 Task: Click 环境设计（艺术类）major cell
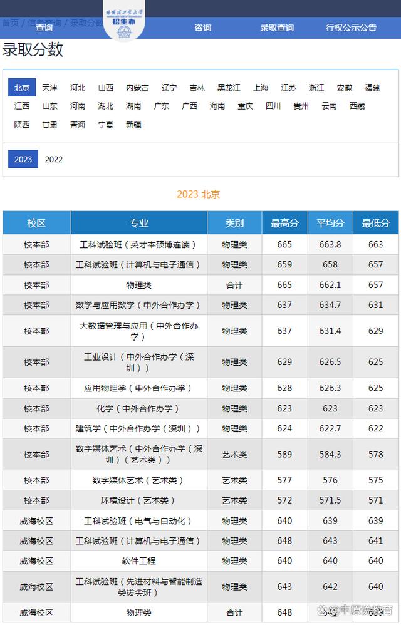(x=138, y=500)
